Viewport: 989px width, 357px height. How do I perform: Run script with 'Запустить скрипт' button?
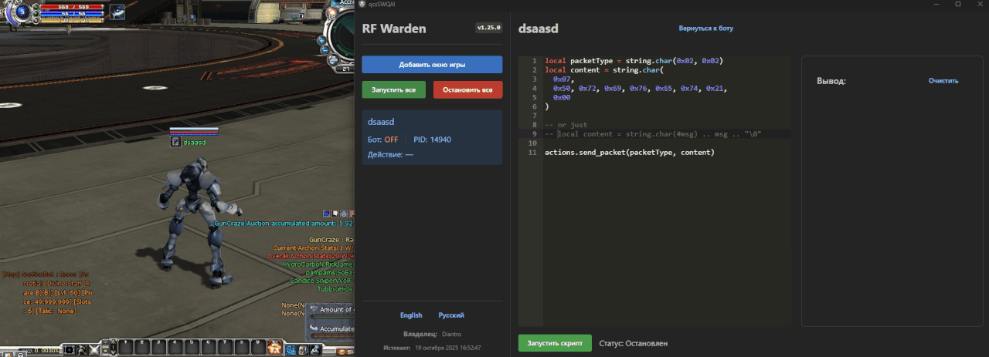click(x=555, y=342)
